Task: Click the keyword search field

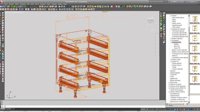Action: (158, 2)
